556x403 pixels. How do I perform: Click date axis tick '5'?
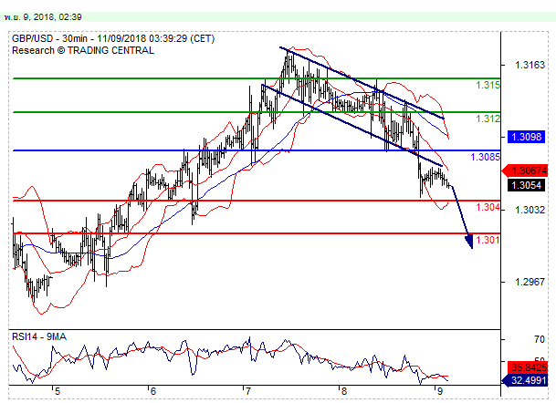tap(58, 391)
